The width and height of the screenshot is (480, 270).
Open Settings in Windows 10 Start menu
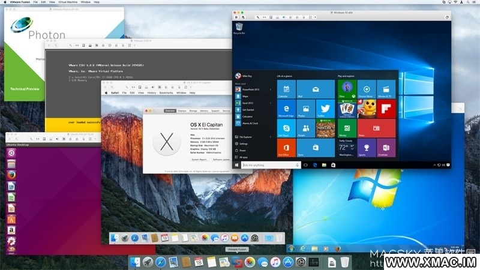241,143
